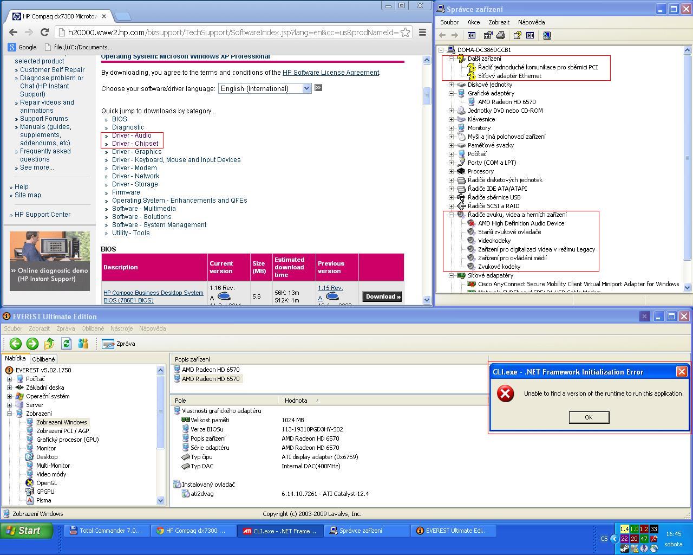
Task: Open Akce menu in Správce zařízení
Action: tap(474, 22)
